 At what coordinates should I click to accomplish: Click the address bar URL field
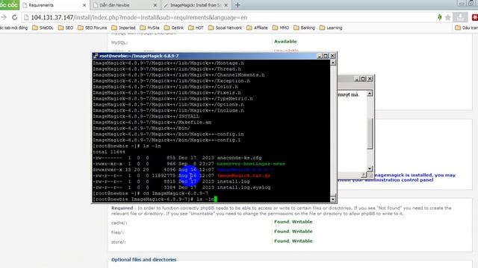click(x=229, y=18)
